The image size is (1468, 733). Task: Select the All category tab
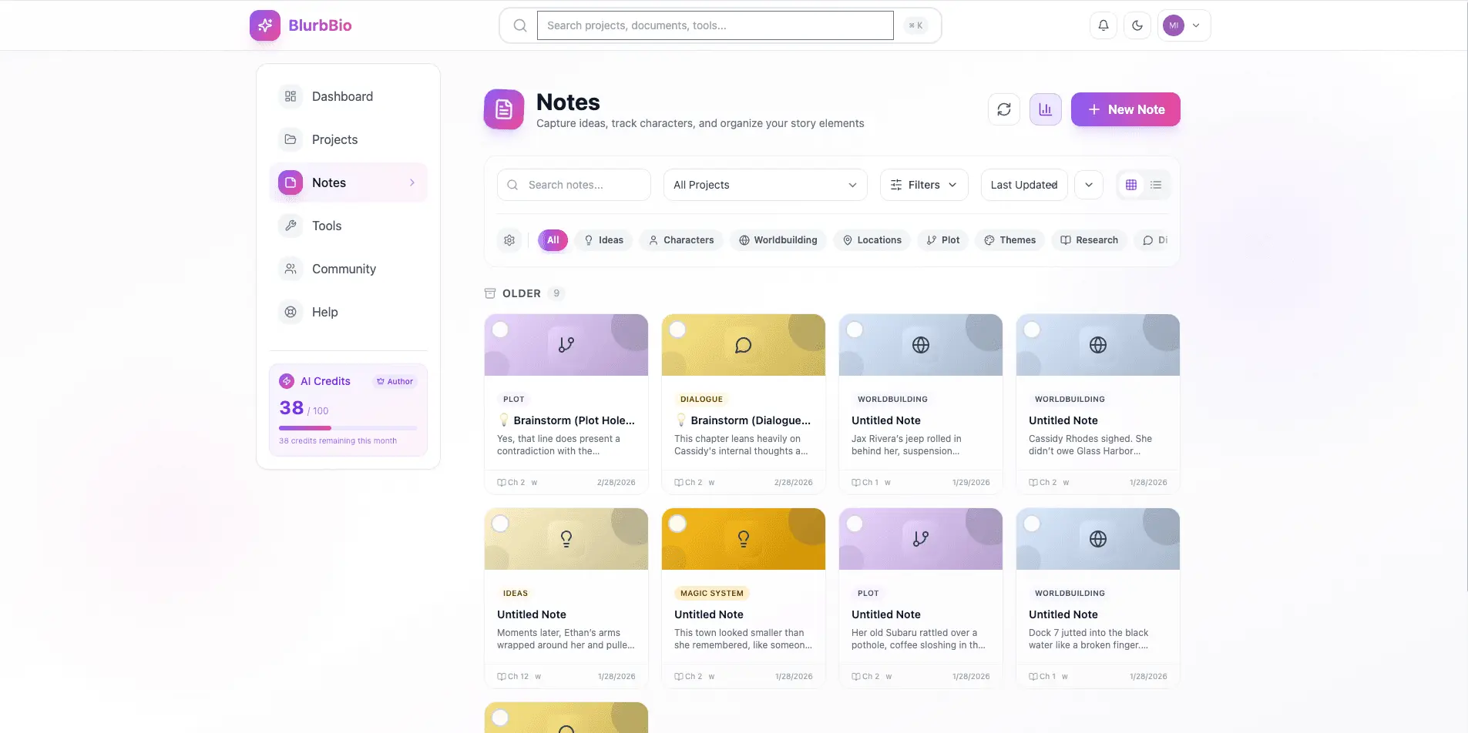pos(553,240)
